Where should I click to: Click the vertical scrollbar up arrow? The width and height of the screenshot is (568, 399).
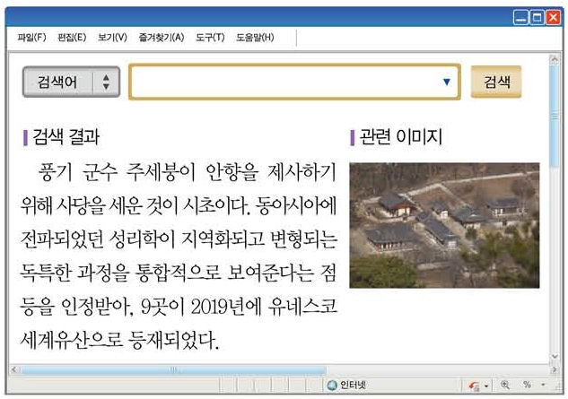tap(555, 60)
